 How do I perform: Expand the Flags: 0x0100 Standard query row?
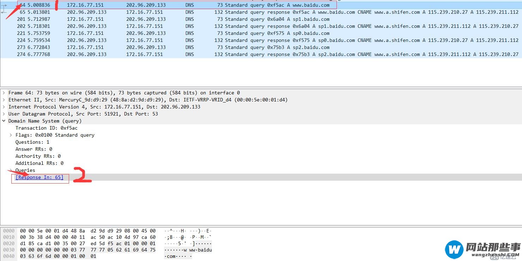coord(11,135)
